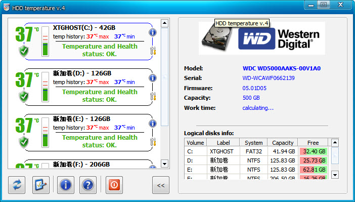Click the info icon for XTGHOST(C:) drive

pyautogui.click(x=153, y=32)
